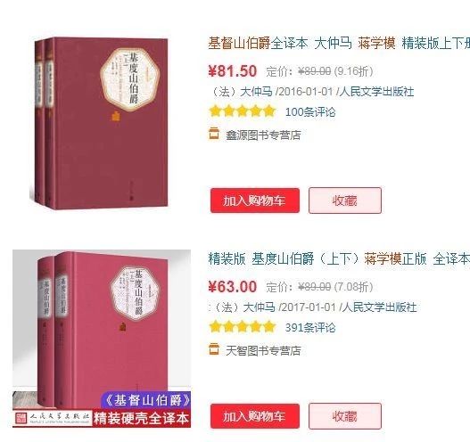Click 收藏 for the first book
The height and width of the screenshot is (442, 470).
click(x=345, y=201)
